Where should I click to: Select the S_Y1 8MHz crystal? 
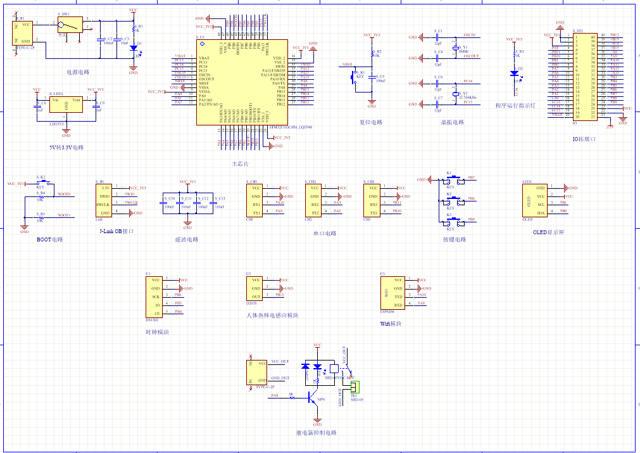pos(456,48)
